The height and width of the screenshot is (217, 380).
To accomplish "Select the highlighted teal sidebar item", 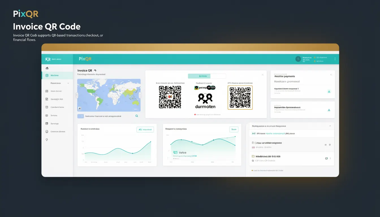I will click(x=57, y=75).
